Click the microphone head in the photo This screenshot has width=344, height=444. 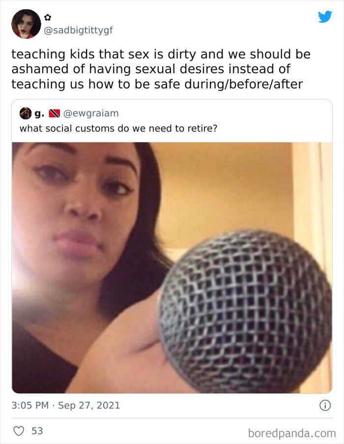(245, 311)
